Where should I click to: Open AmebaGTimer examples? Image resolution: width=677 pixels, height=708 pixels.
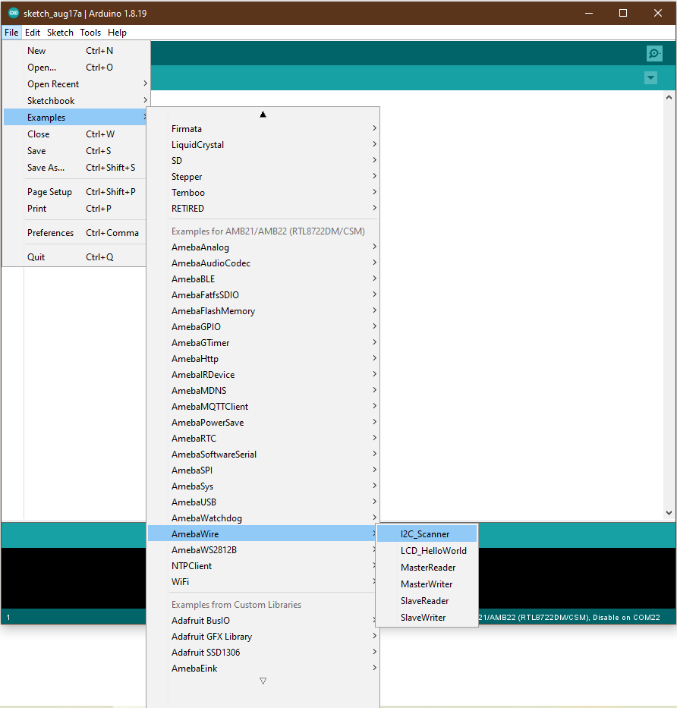pos(263,343)
